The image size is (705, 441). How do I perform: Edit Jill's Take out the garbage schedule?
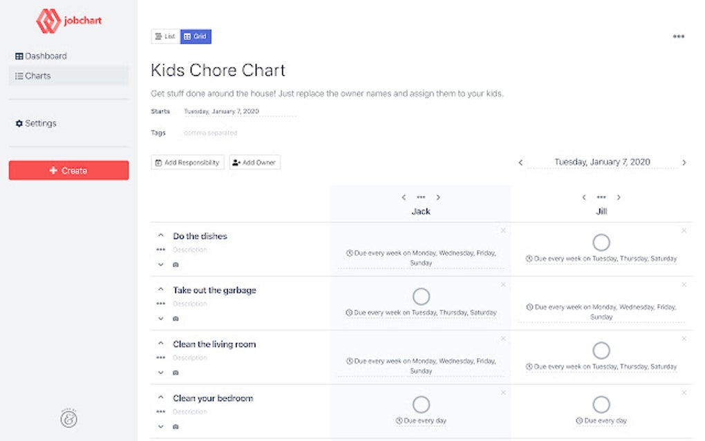pos(601,312)
